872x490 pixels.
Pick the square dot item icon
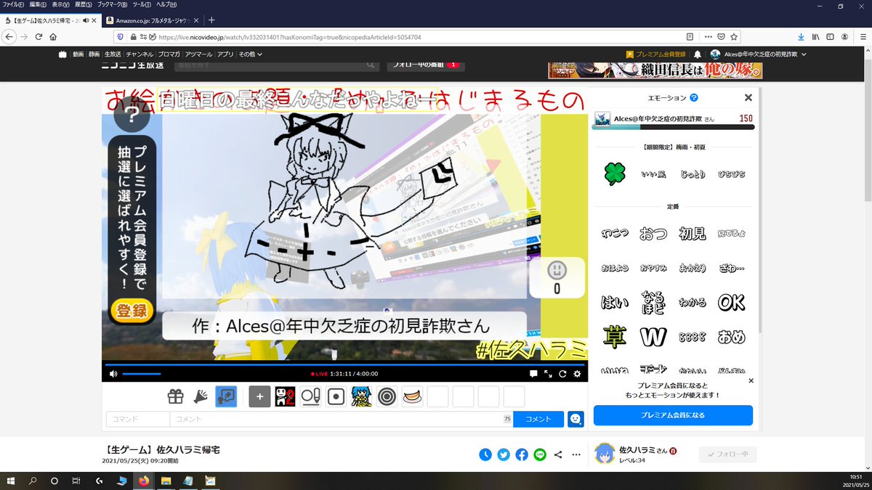click(x=336, y=396)
